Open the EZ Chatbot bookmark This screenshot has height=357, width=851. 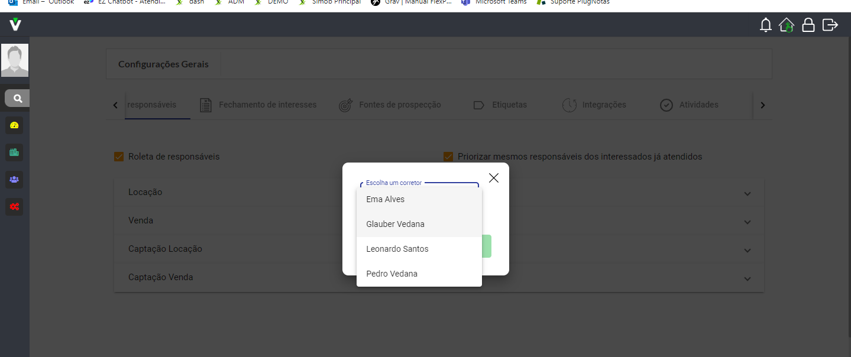[x=124, y=2]
